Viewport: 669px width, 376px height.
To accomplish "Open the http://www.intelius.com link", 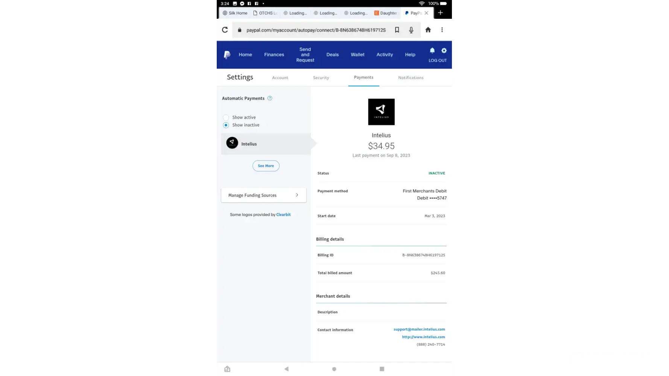I will pyautogui.click(x=423, y=337).
